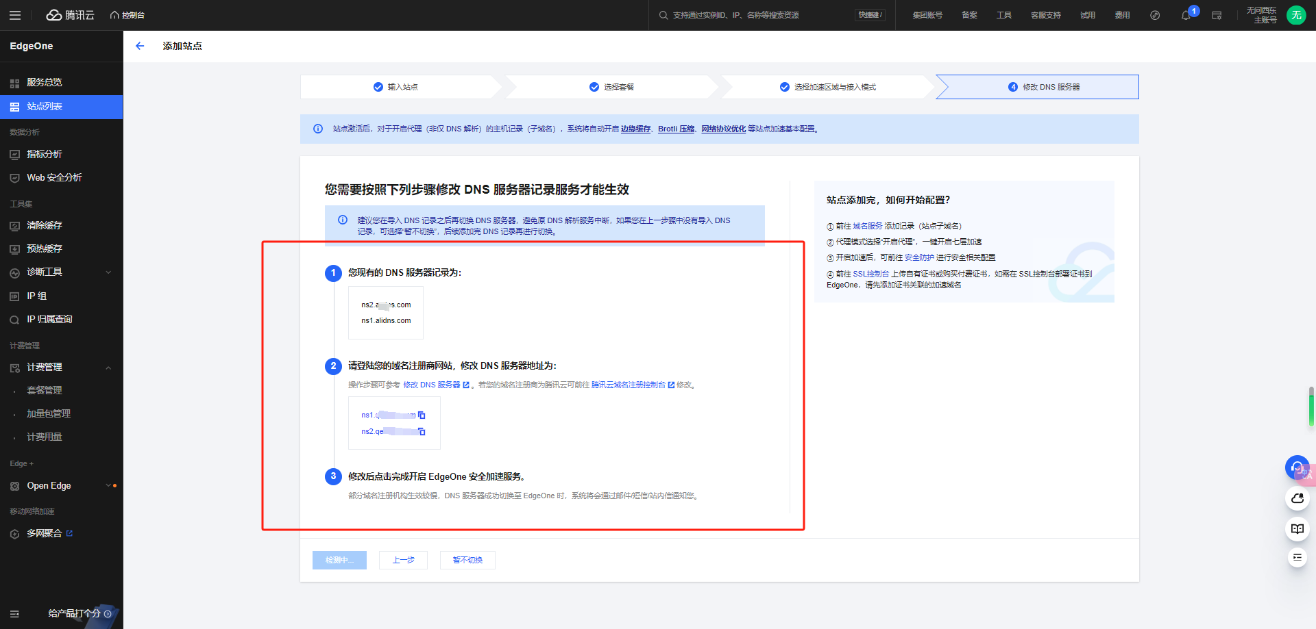This screenshot has width=1316, height=629.
Task: Expand the 诊断工具 chevron
Action: [108, 272]
